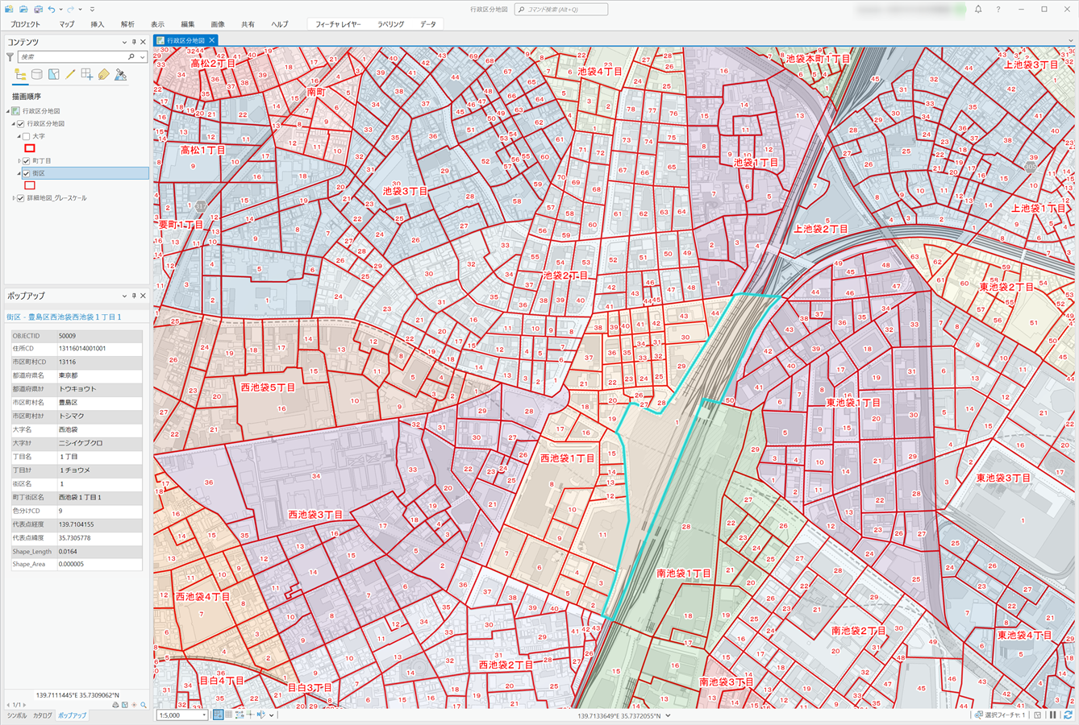Open the 解析 ribbon tab
Screen dimensions: 1079x725
127,24
